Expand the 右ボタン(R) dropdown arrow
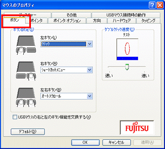Viewport: 165px width, 149px height. 90,70
